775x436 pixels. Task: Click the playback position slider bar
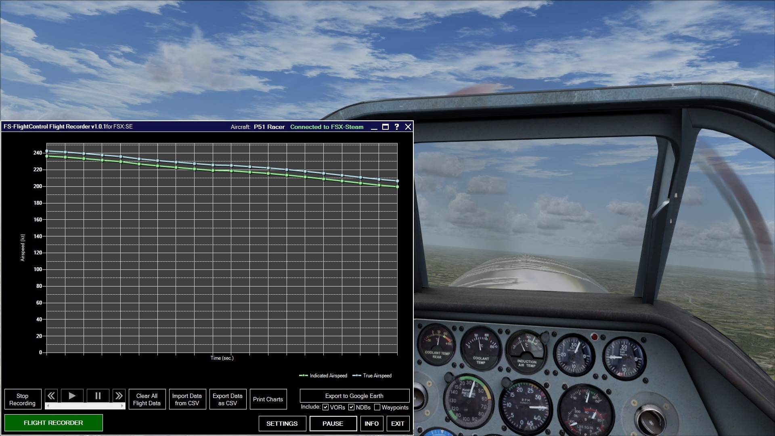[85, 405]
